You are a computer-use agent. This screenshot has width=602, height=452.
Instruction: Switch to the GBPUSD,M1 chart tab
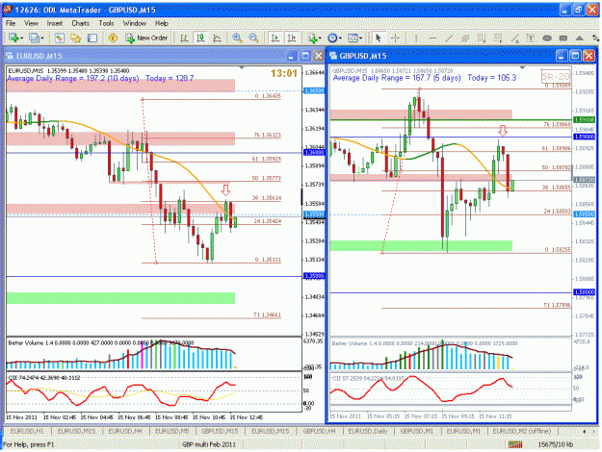pyautogui.click(x=416, y=431)
